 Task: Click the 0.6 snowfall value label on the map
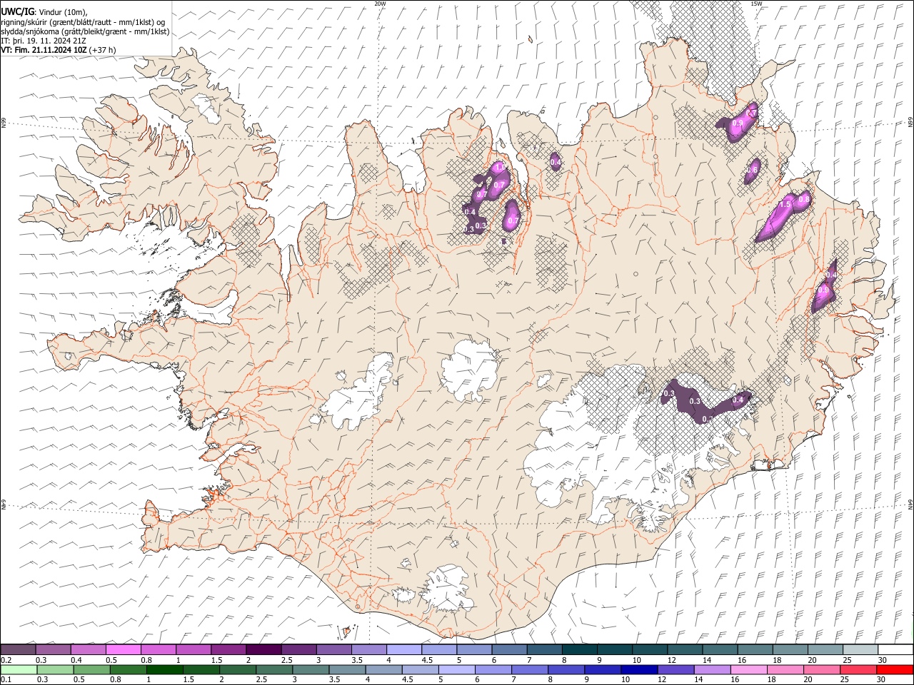pyautogui.click(x=752, y=171)
